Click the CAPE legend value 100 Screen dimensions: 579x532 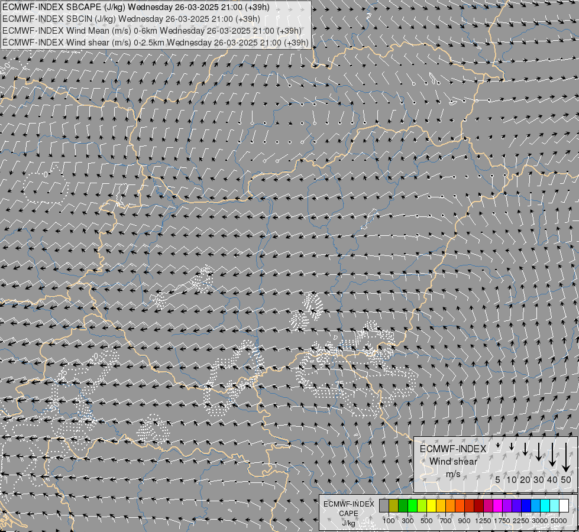click(389, 521)
